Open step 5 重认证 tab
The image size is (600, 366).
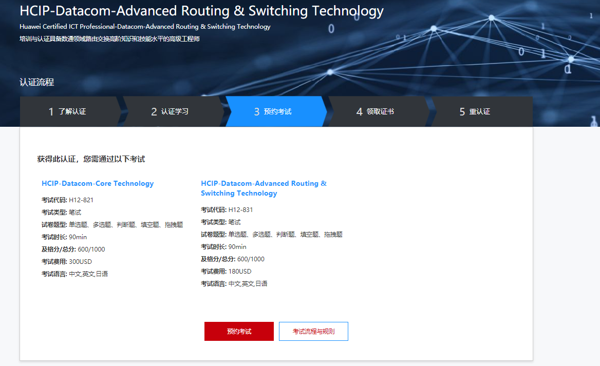coord(482,111)
